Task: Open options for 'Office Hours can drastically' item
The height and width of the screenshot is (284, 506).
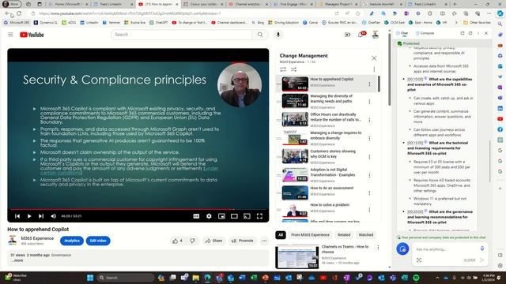Action: 369,120
